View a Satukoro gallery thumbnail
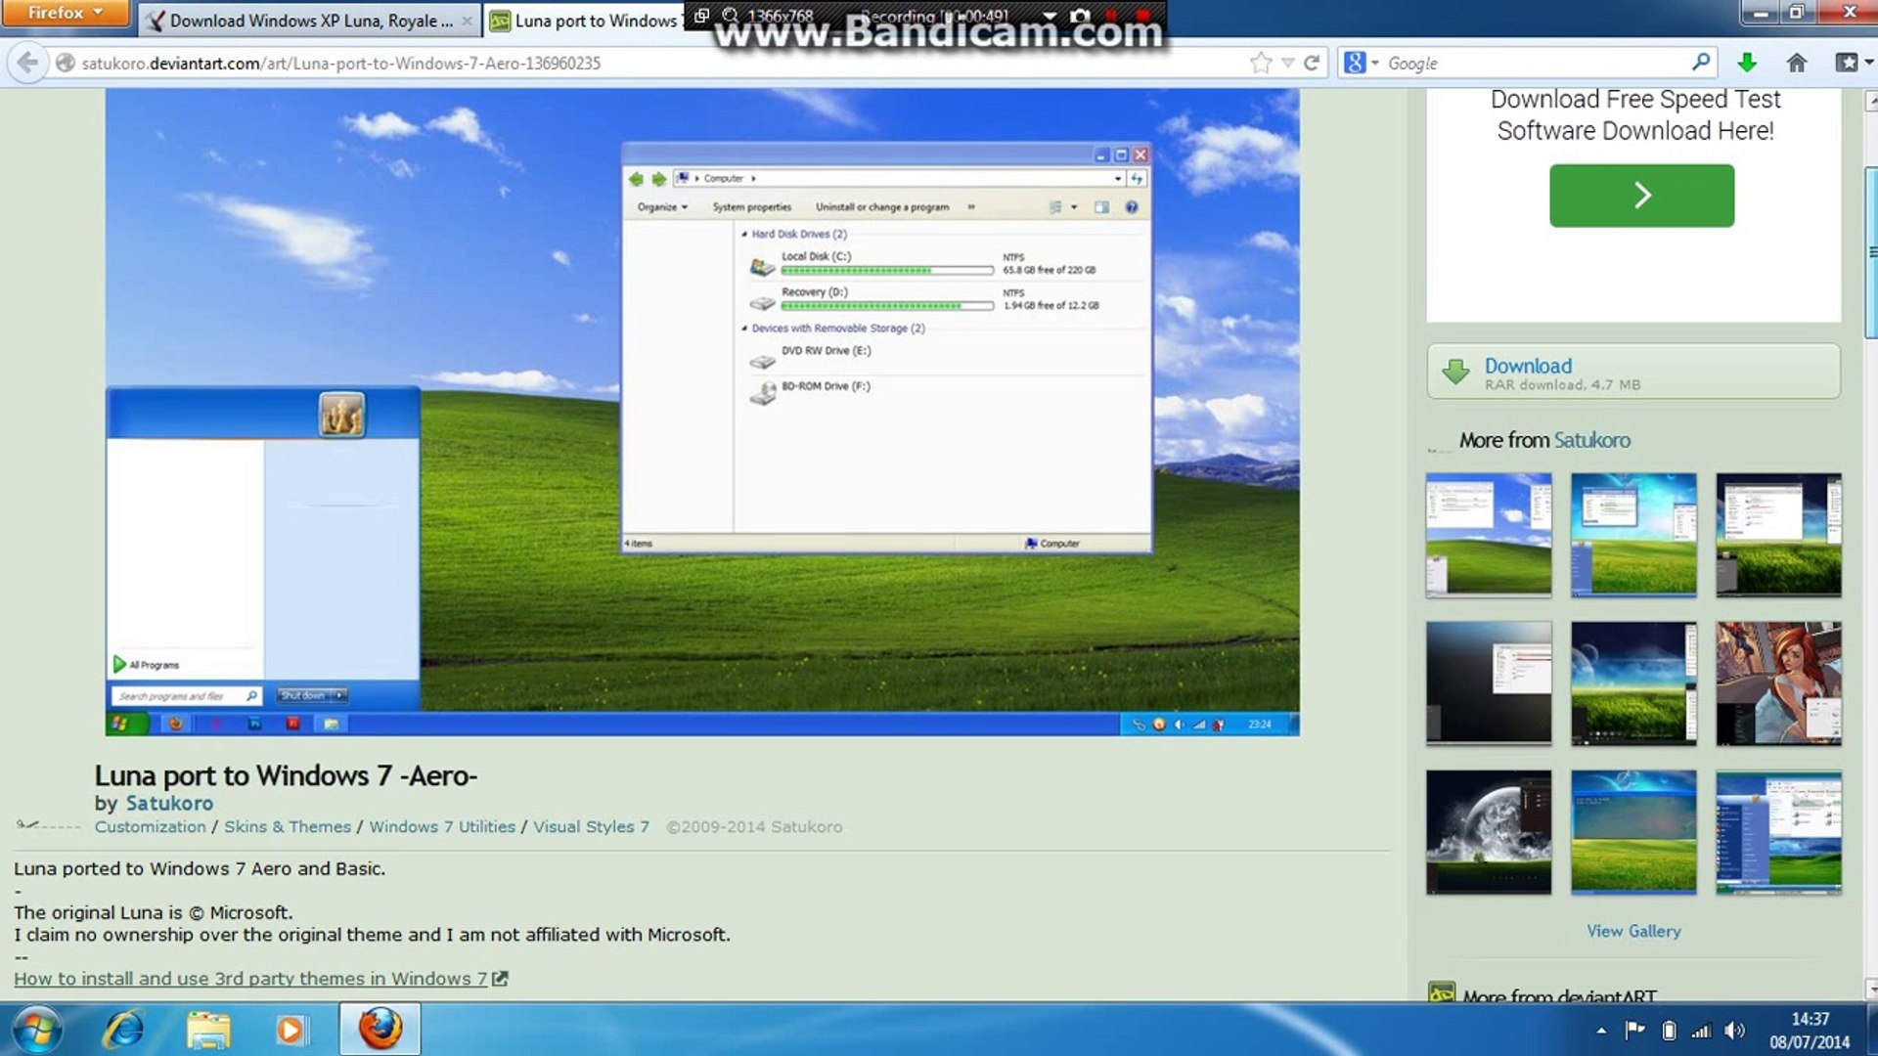Image resolution: width=1878 pixels, height=1056 pixels. pos(1489,535)
